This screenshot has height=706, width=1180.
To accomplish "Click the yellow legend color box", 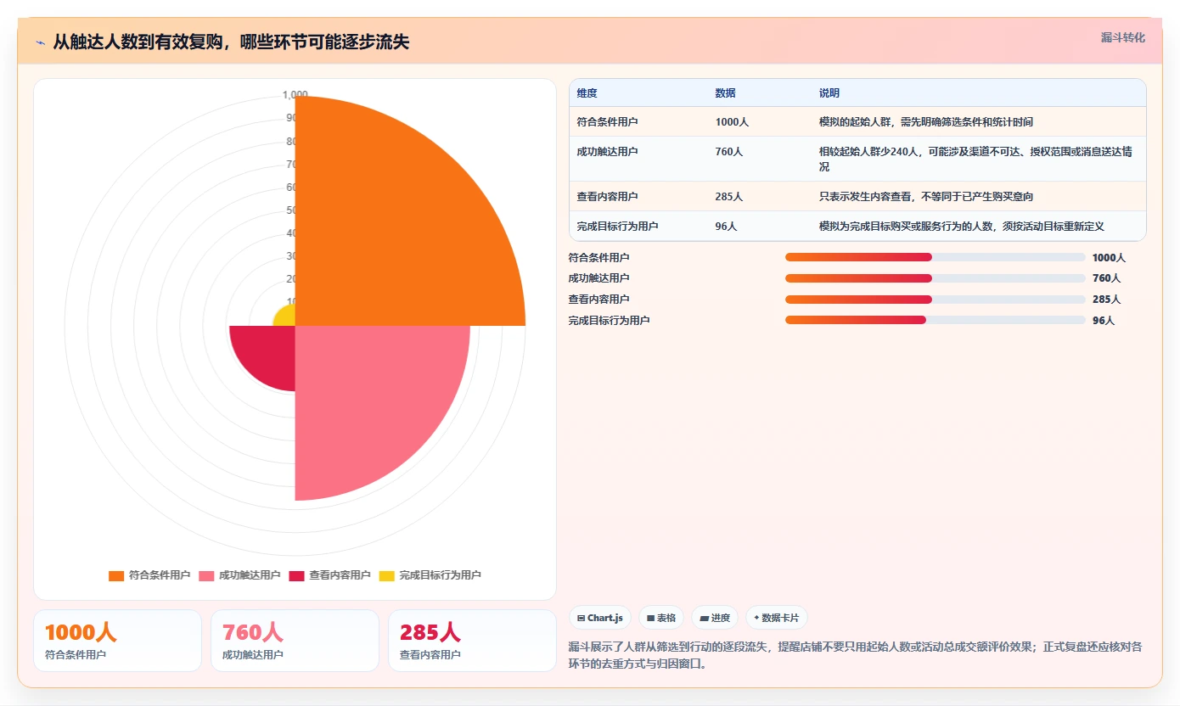I will coord(387,575).
